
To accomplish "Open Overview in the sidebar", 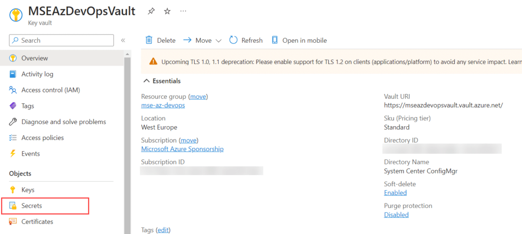I will coord(62,58).
